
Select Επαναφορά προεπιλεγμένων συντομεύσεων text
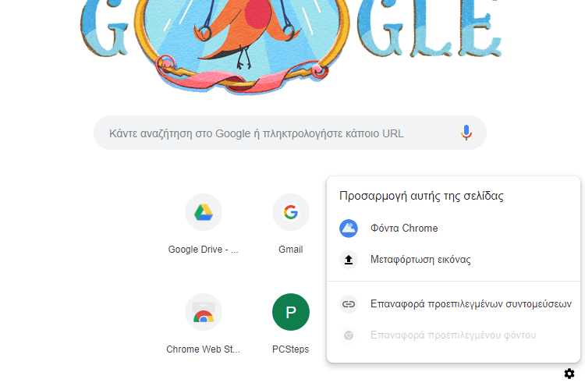click(471, 303)
